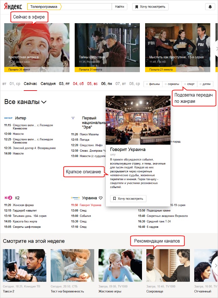Switch to 01, ср day tab
Image resolution: width=218 pixels, height=298 pixels.
pos(15,84)
